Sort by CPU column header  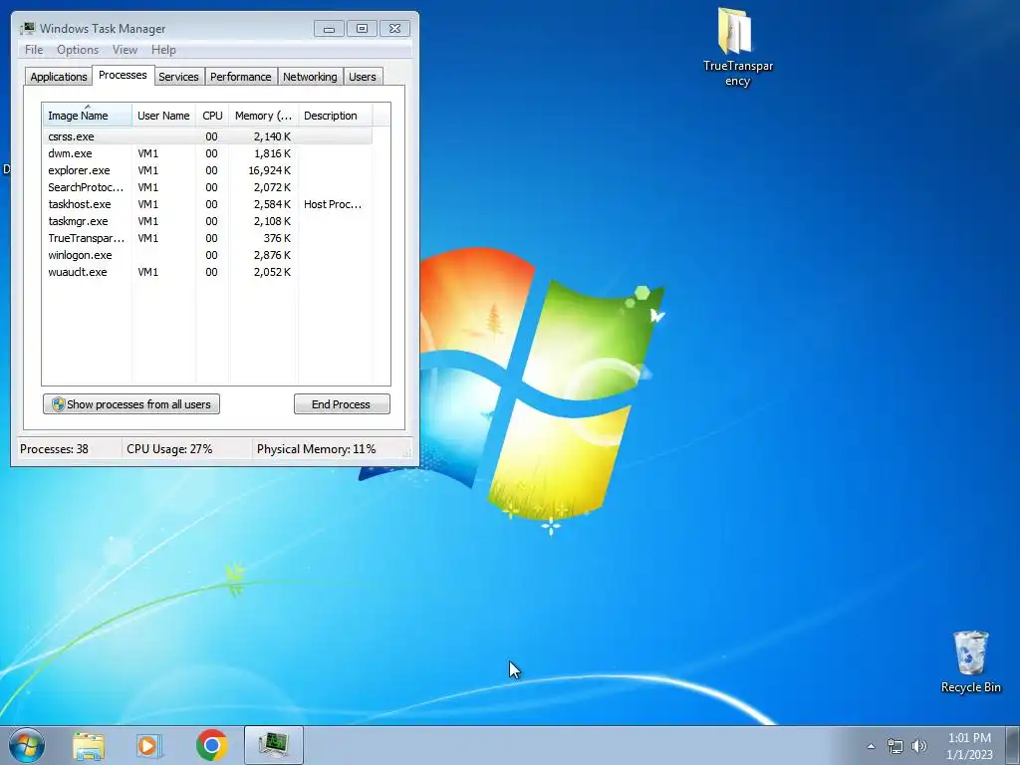212,116
